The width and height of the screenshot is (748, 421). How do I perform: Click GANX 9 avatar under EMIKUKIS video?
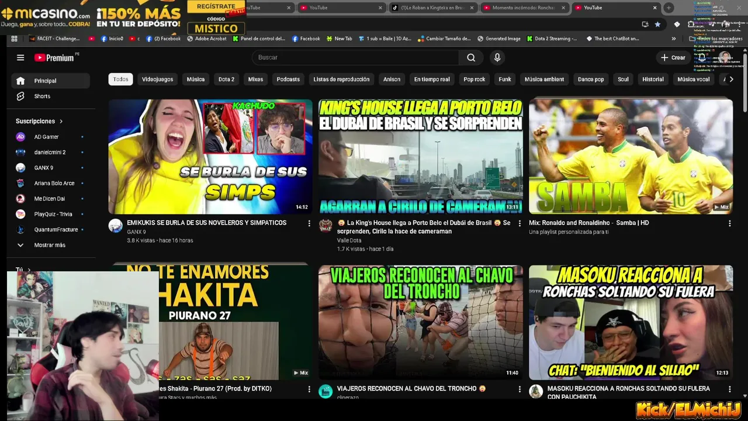(x=115, y=226)
